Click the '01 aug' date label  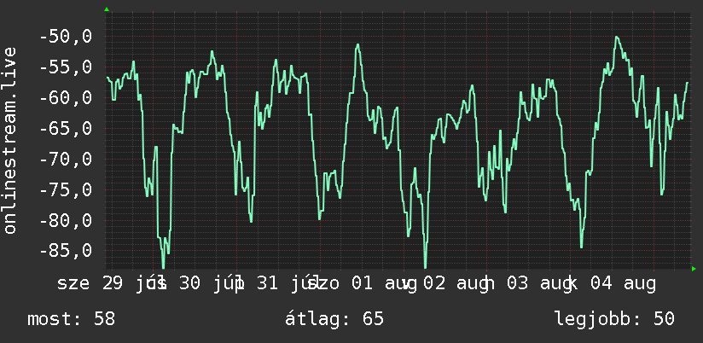(385, 284)
